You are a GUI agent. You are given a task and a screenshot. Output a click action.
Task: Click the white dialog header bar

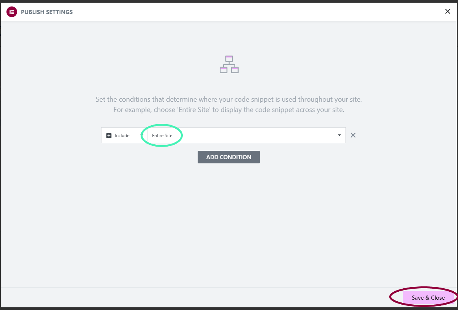[229, 12]
